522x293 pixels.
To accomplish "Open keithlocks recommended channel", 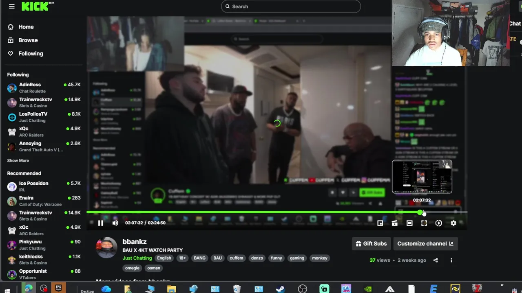I will pyautogui.click(x=44, y=260).
